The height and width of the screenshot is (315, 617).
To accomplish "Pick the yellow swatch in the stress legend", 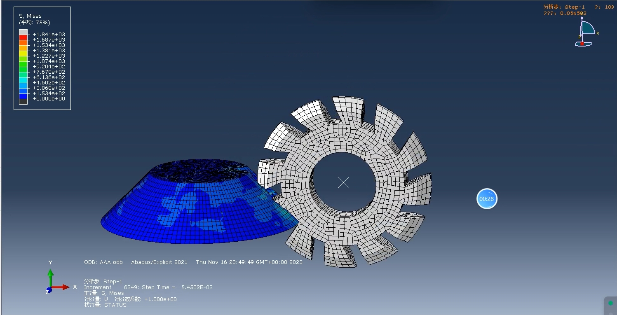I will point(23,54).
